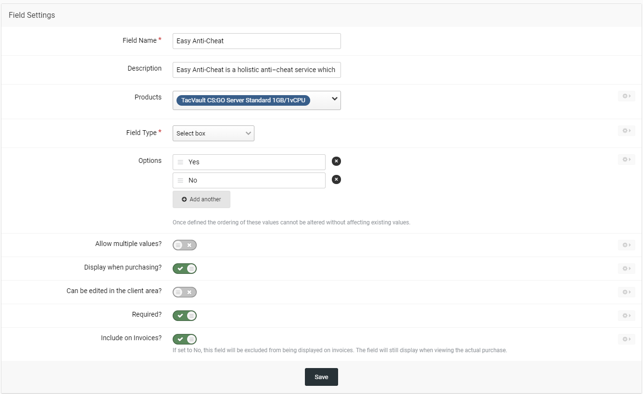Open gear settings for Include on Invoices
The image size is (643, 394).
[x=626, y=339]
